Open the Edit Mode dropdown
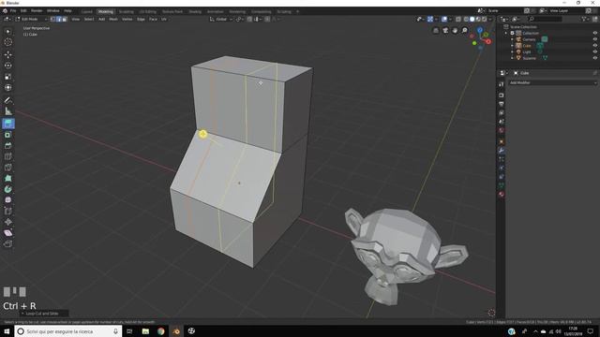The width and height of the screenshot is (600, 337). click(31, 19)
